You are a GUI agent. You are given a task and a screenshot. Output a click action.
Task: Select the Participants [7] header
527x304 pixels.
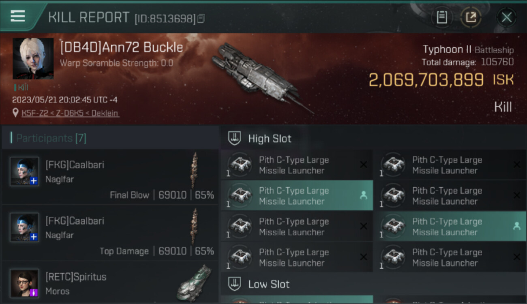tap(51, 138)
